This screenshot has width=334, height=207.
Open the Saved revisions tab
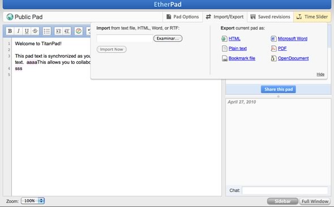point(270,17)
